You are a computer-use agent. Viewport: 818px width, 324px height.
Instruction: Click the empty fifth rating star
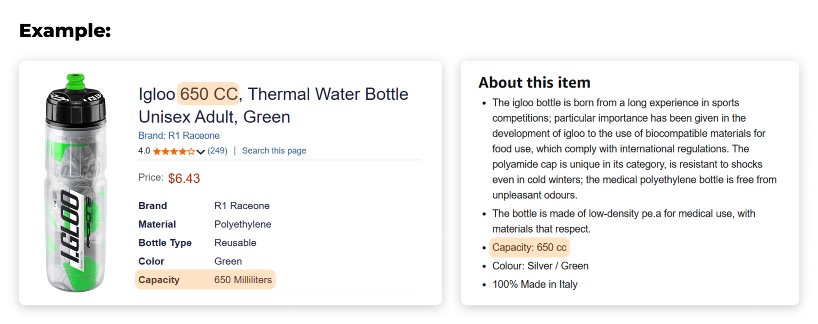pos(192,151)
